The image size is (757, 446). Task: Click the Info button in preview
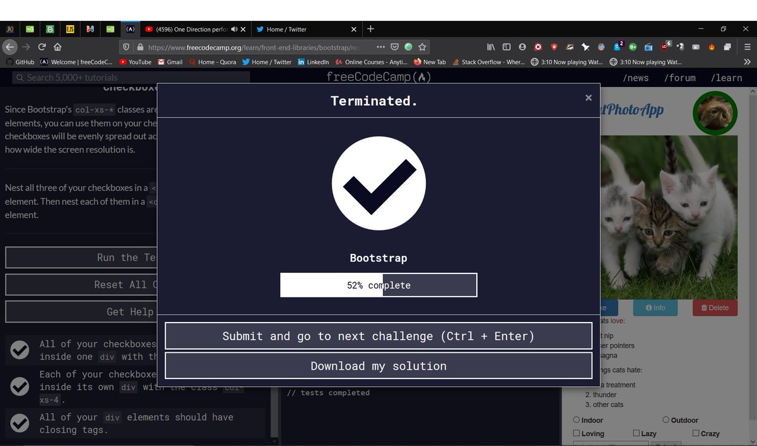click(655, 308)
